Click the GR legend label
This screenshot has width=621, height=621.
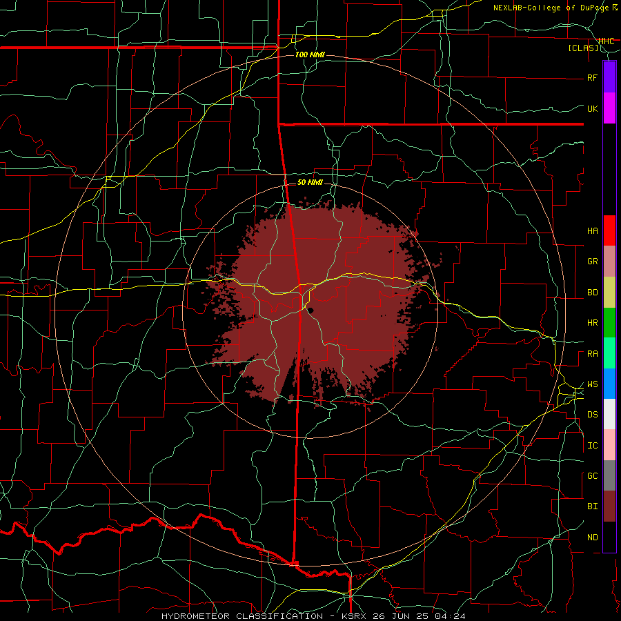point(592,262)
